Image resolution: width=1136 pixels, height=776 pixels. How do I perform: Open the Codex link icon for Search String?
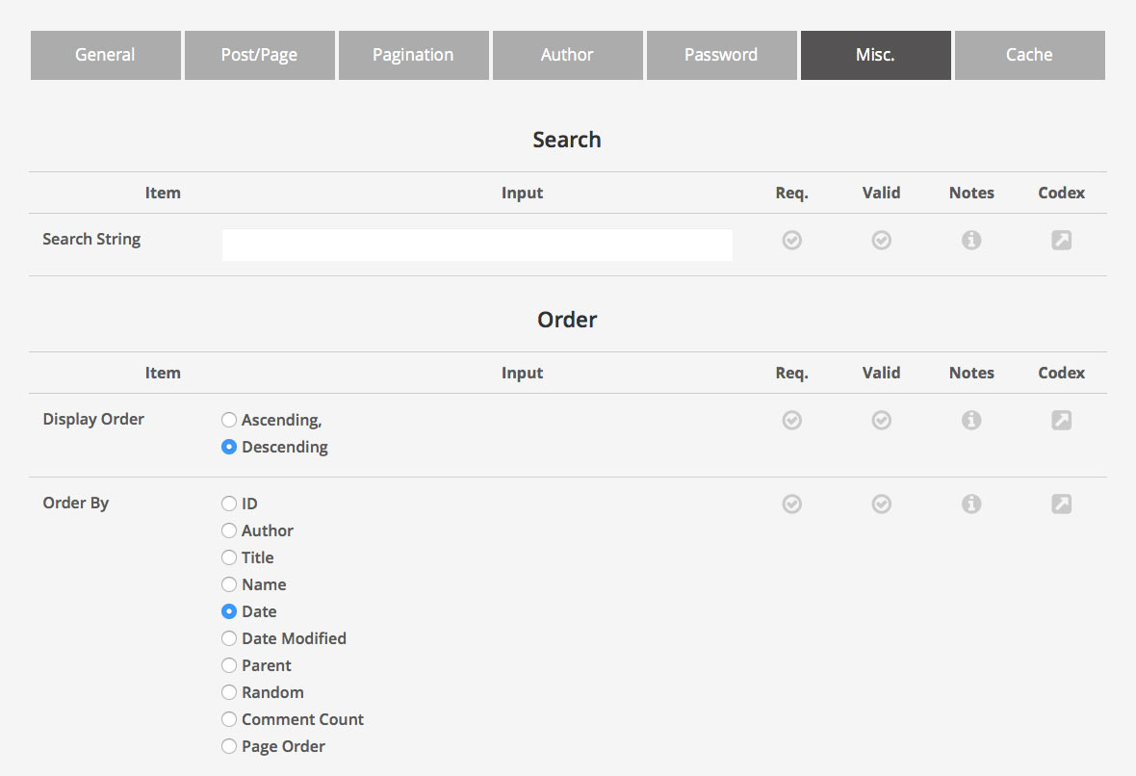pyautogui.click(x=1061, y=240)
